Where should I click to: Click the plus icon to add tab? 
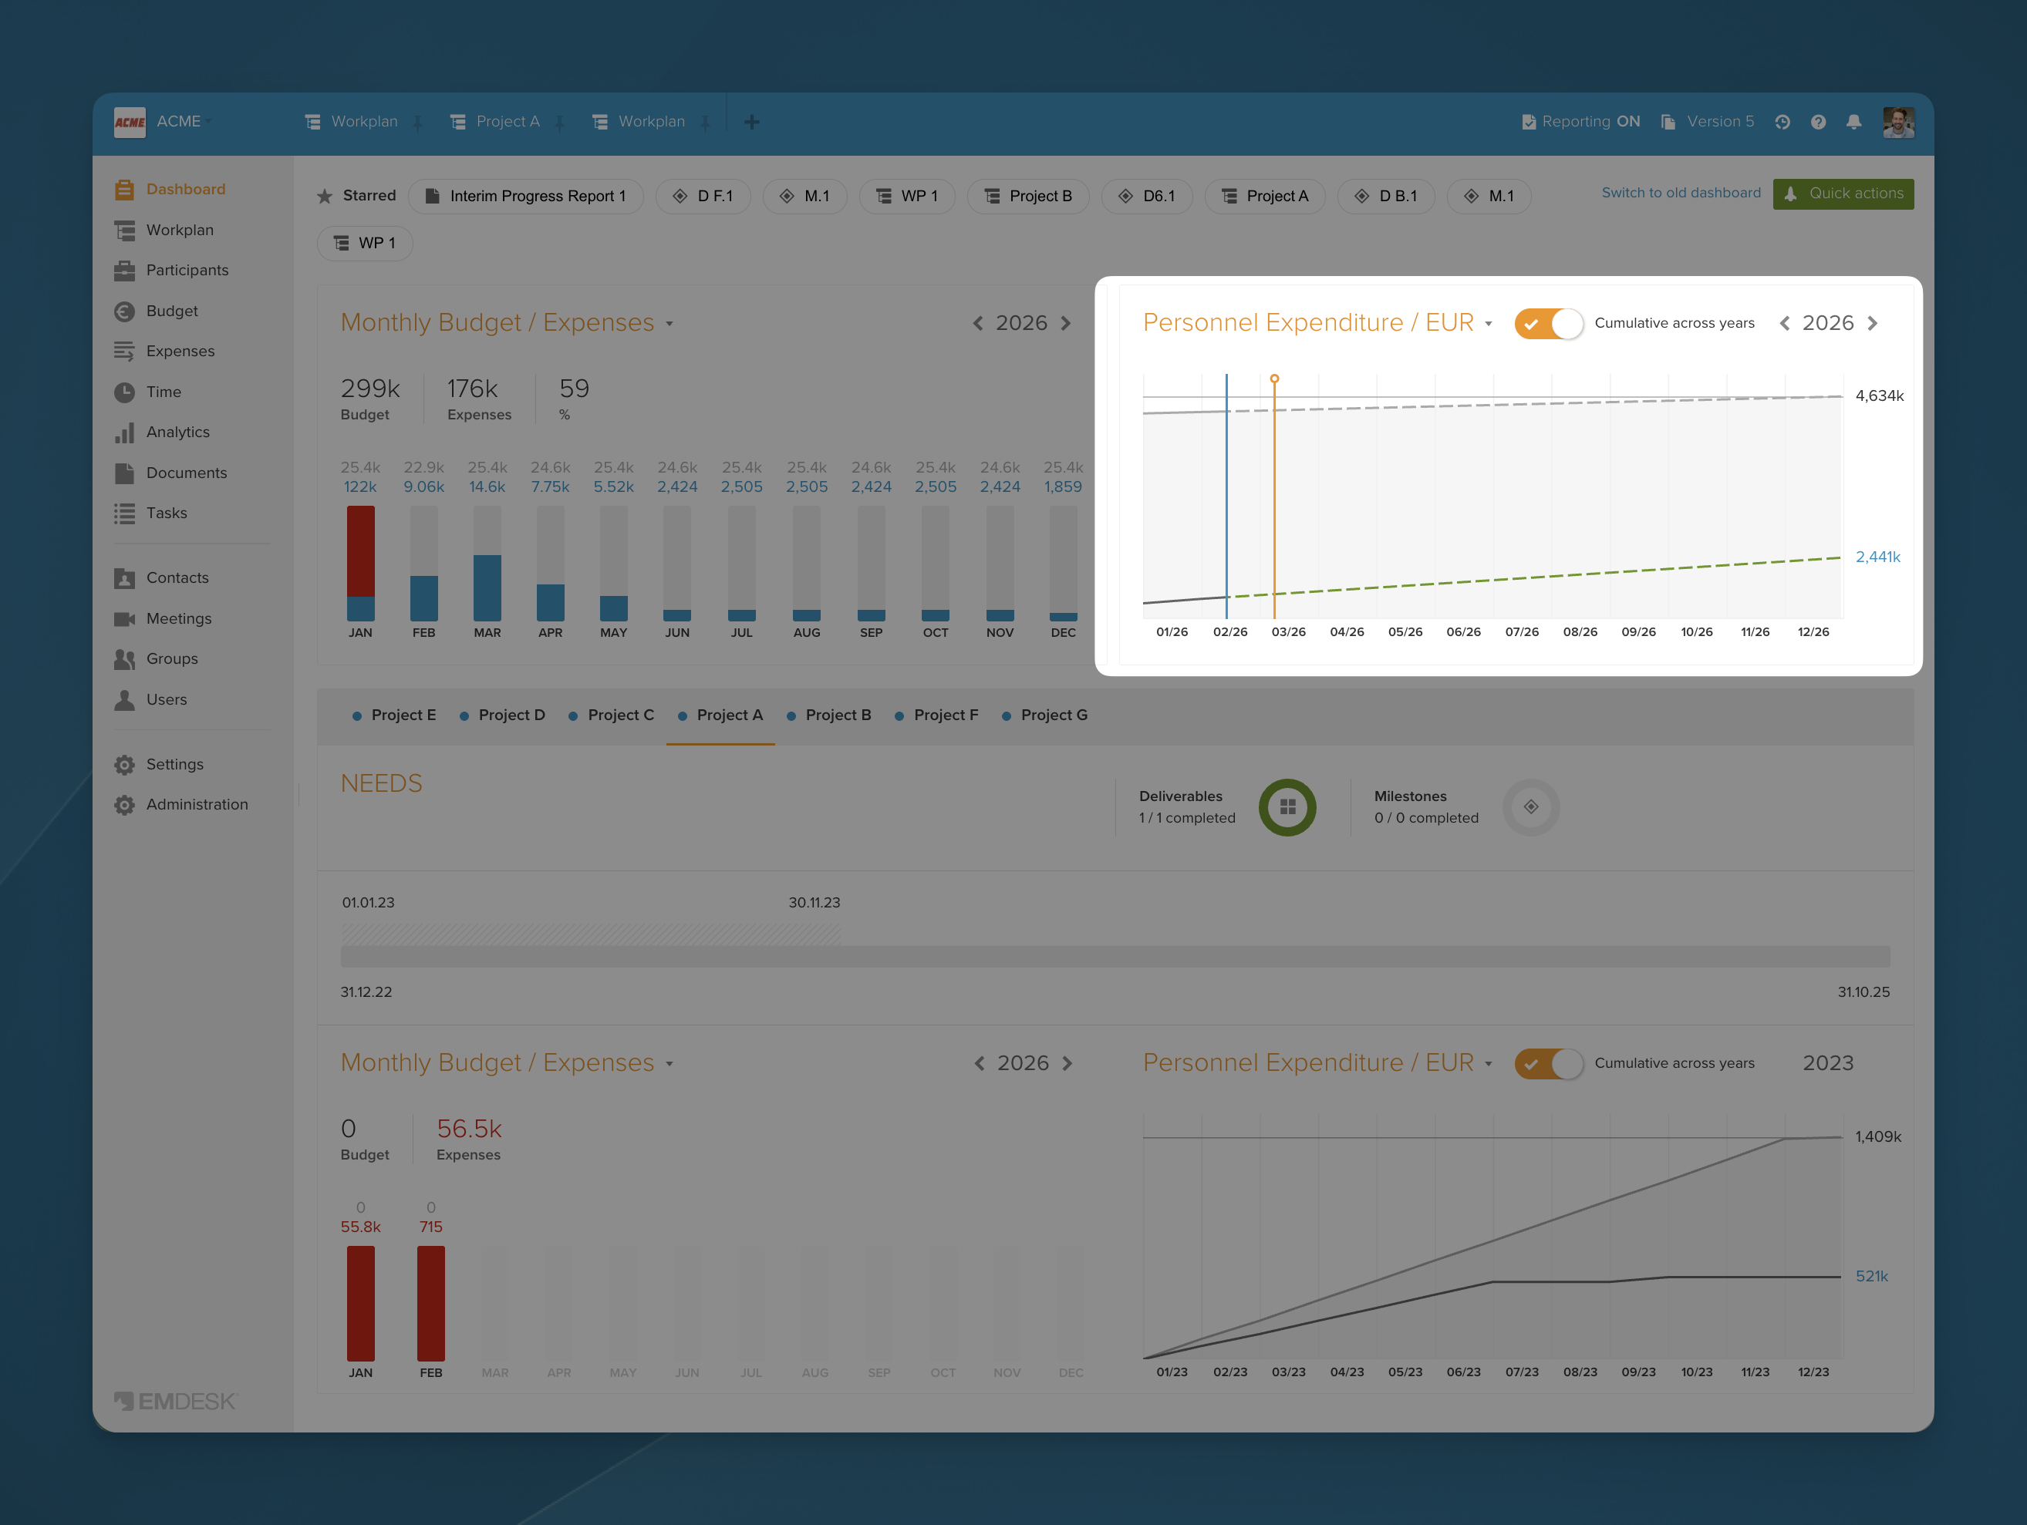point(751,122)
